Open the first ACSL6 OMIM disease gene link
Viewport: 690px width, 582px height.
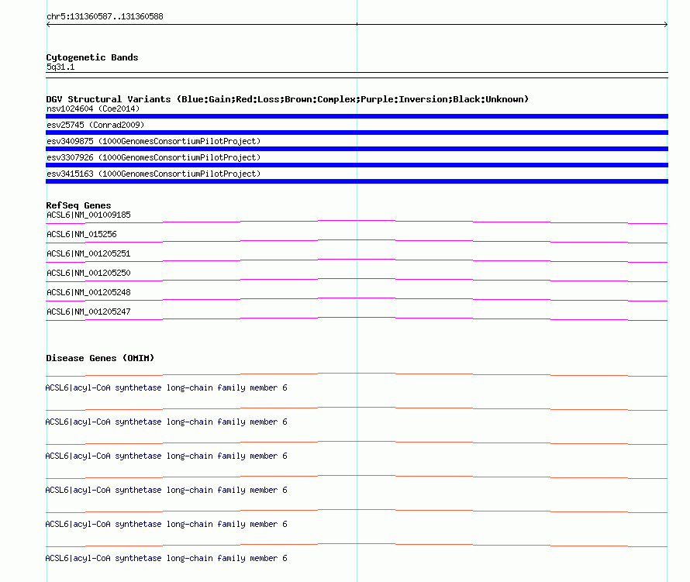(x=167, y=387)
